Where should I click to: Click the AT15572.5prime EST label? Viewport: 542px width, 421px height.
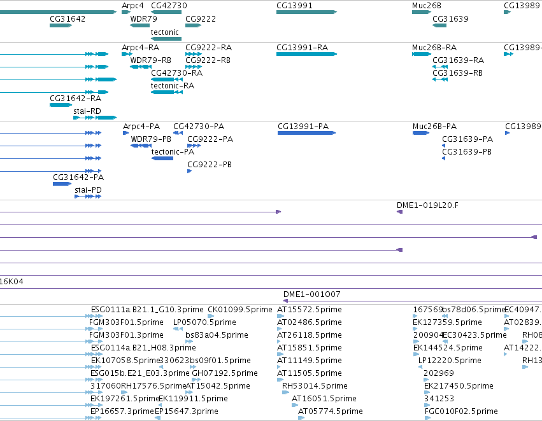click(310, 310)
